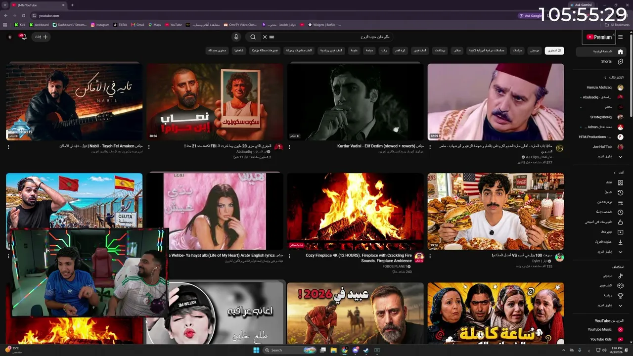
Task: Open the Music explore icon in sidebar
Action: (x=620, y=276)
